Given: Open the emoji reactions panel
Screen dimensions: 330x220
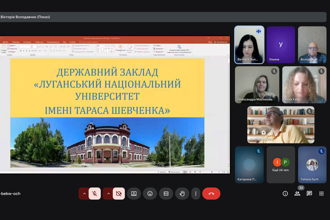Looking at the screenshot, I should pyautogui.click(x=150, y=194).
